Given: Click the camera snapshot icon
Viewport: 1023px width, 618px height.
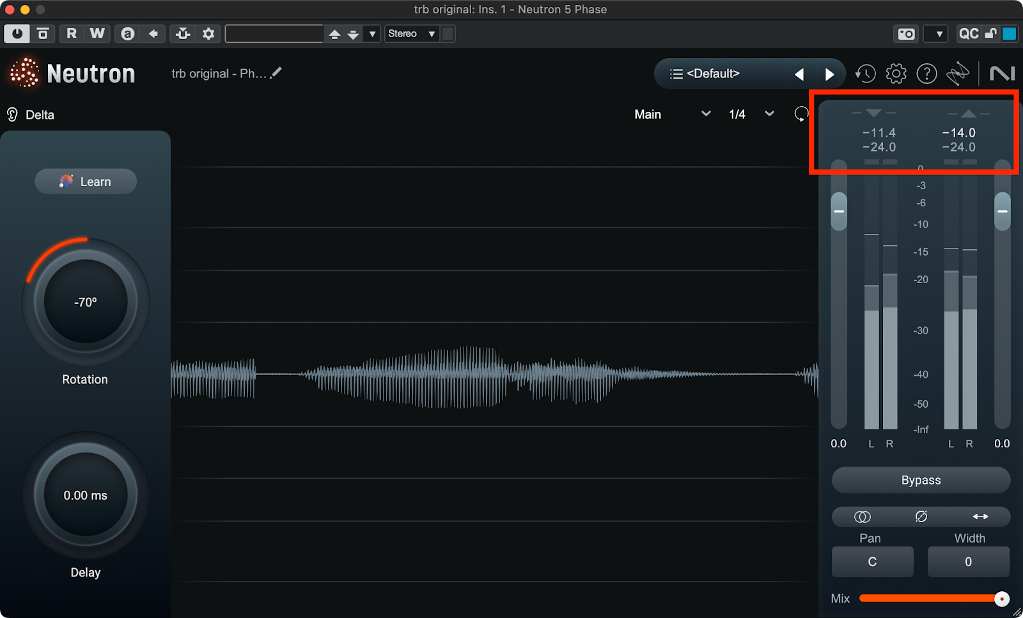Looking at the screenshot, I should (906, 34).
